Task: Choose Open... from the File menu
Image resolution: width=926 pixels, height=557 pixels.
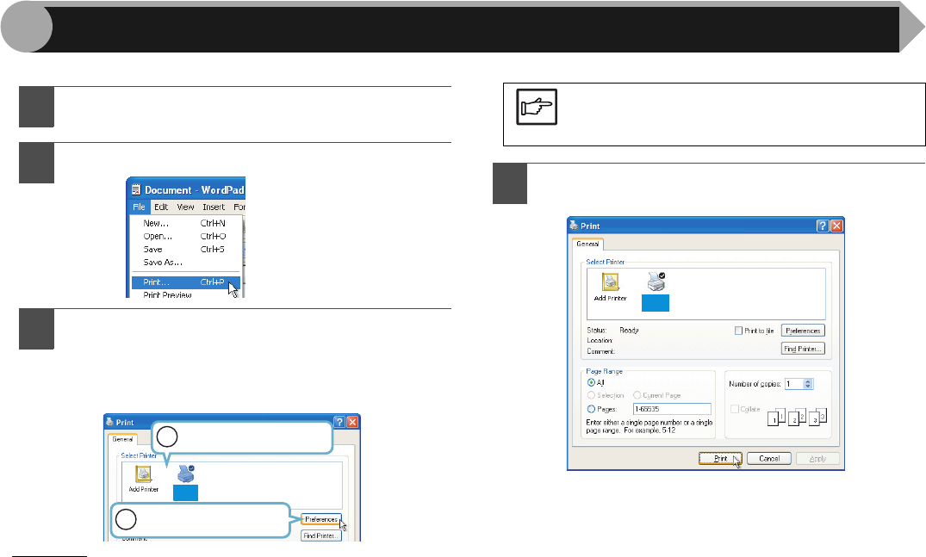Action: [x=185, y=237]
